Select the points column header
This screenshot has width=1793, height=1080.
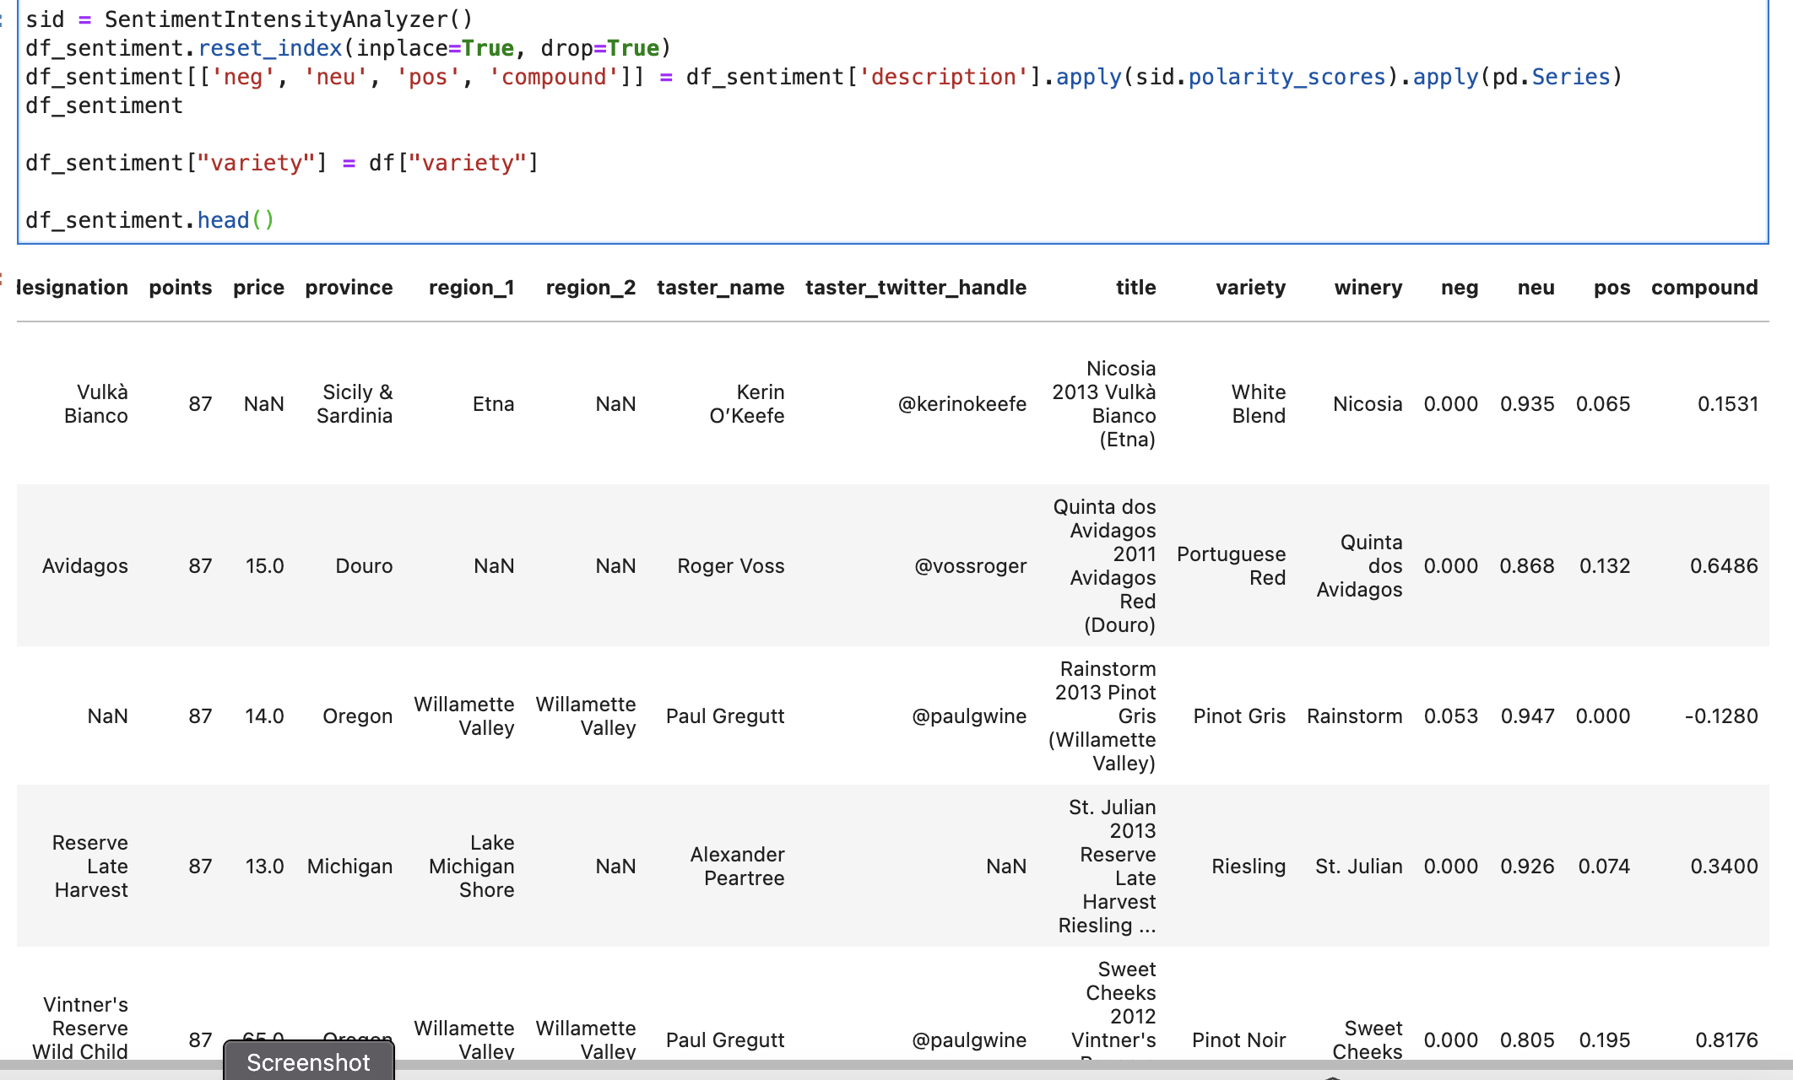180,287
